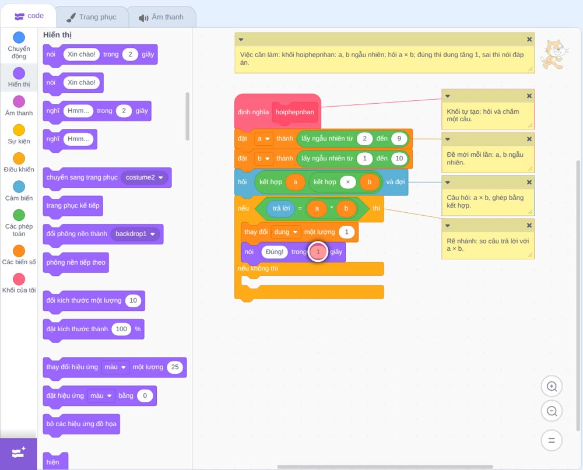
Task: Click the add extension button
Action: click(x=19, y=454)
